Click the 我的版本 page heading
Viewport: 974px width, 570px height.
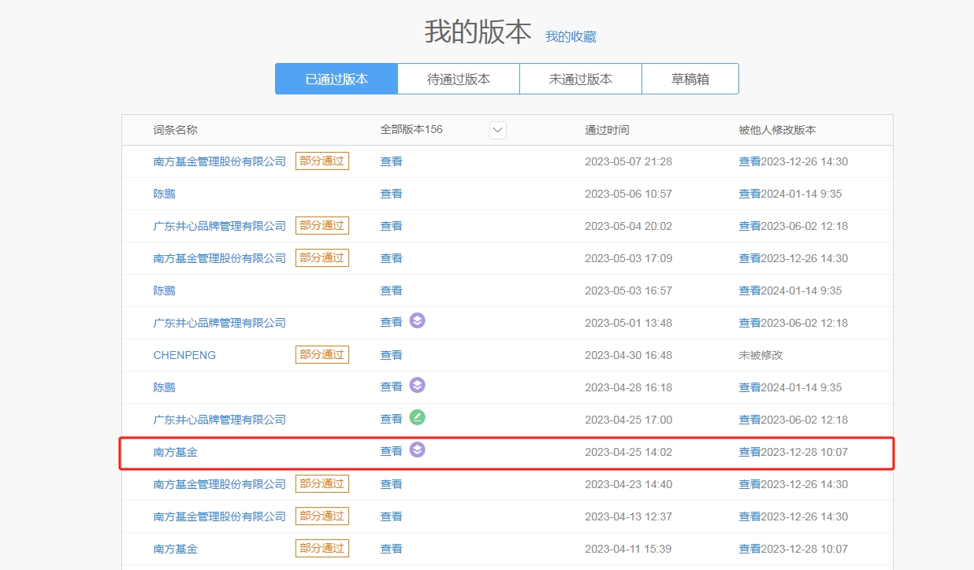pyautogui.click(x=478, y=32)
